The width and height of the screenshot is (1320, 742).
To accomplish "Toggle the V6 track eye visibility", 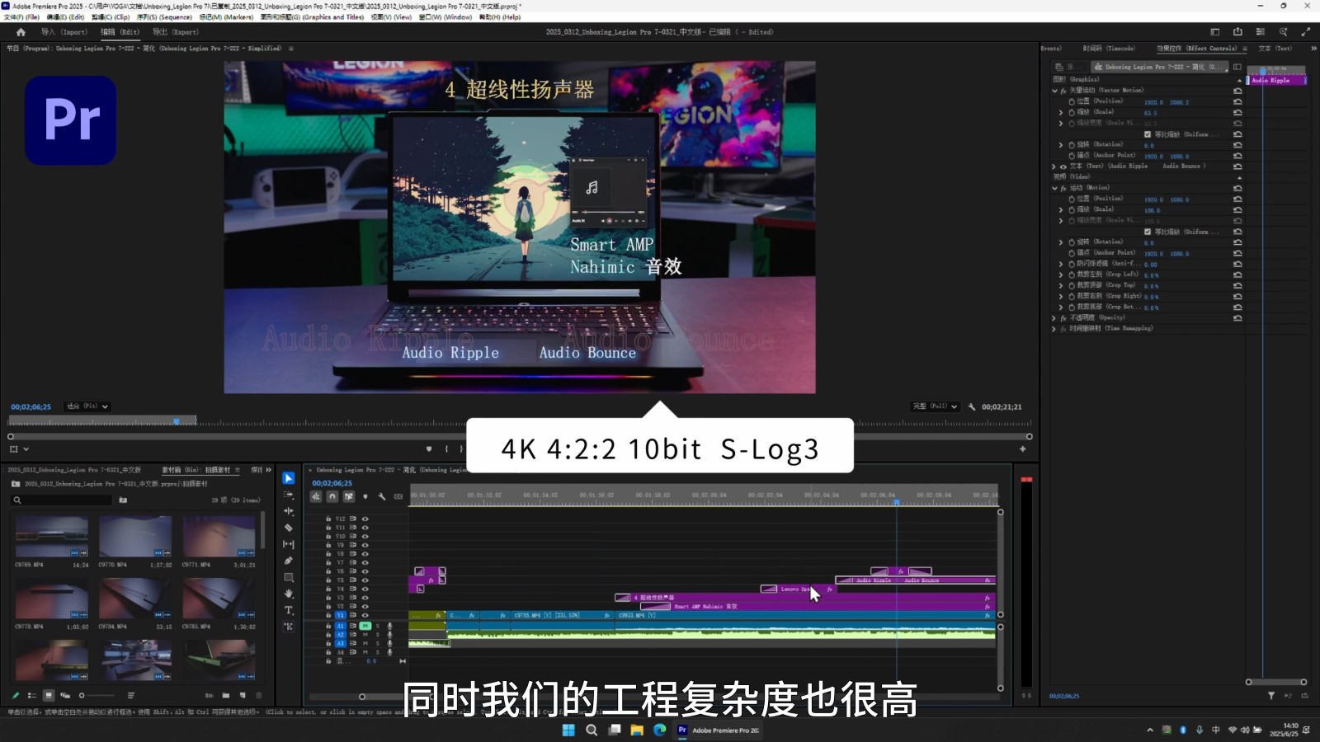I will pos(365,571).
